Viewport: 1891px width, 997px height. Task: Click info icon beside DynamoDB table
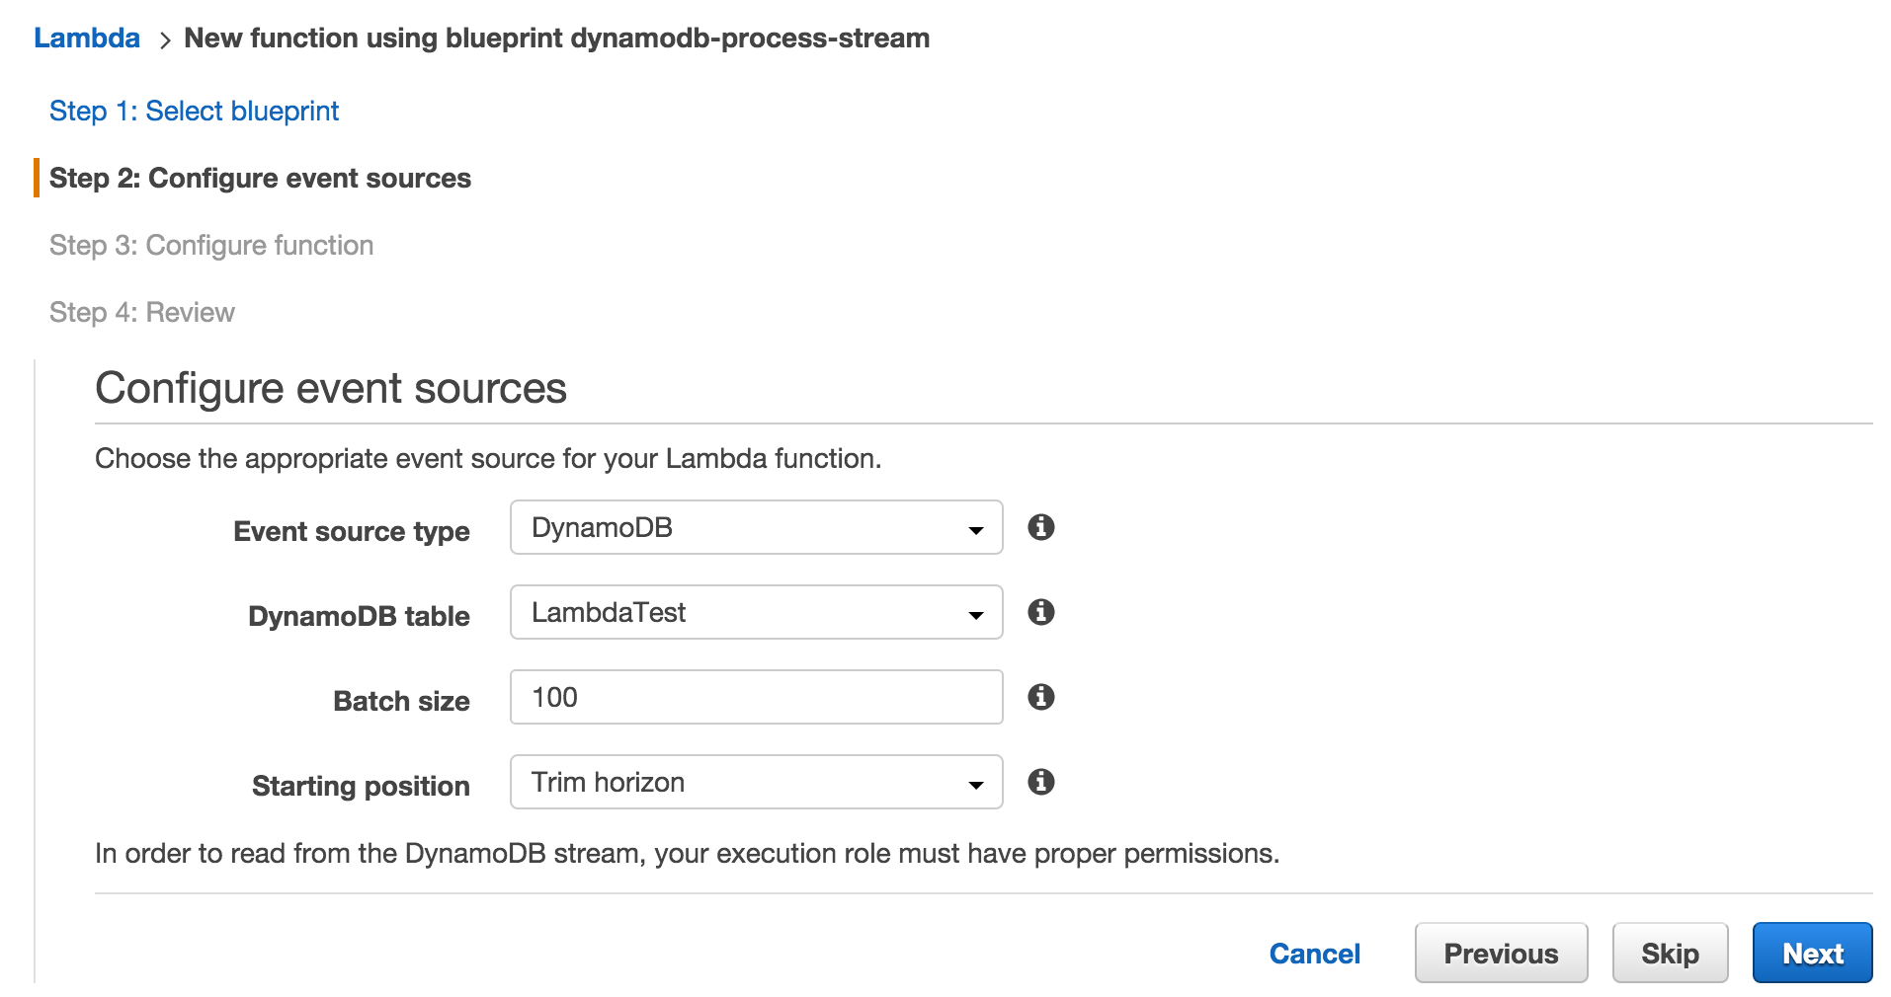1040,612
